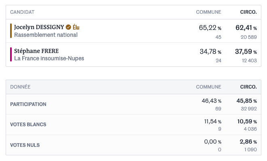This screenshot has width=267, height=161.
Task: Select the COMMUNE header in the DONNÉE table
Action: (x=209, y=87)
